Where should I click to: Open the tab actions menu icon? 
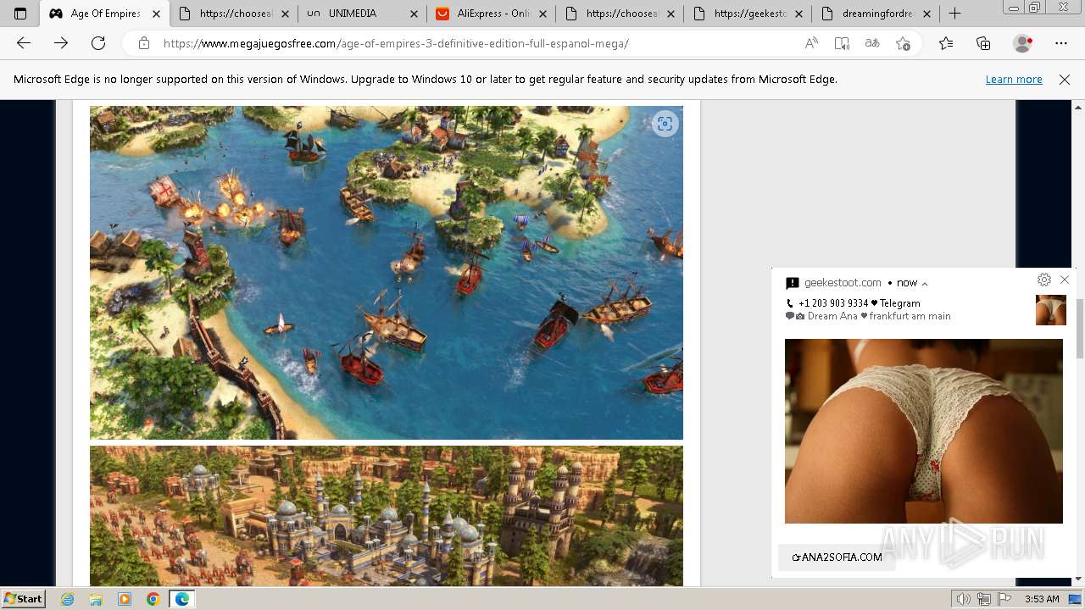(x=20, y=14)
